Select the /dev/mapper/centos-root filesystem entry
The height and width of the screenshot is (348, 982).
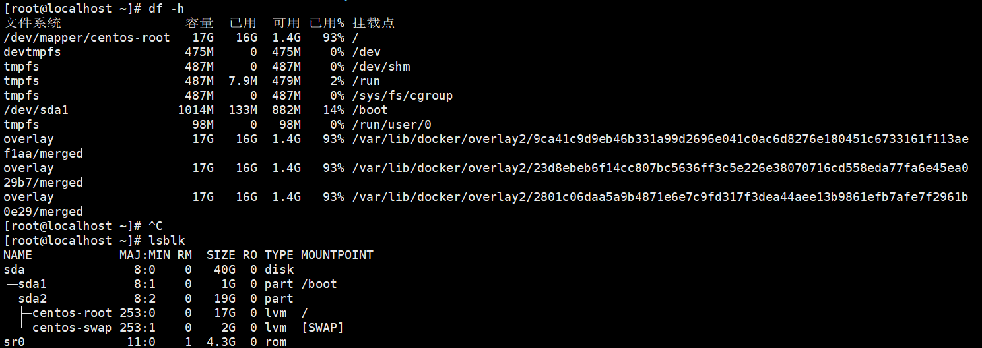(x=86, y=38)
